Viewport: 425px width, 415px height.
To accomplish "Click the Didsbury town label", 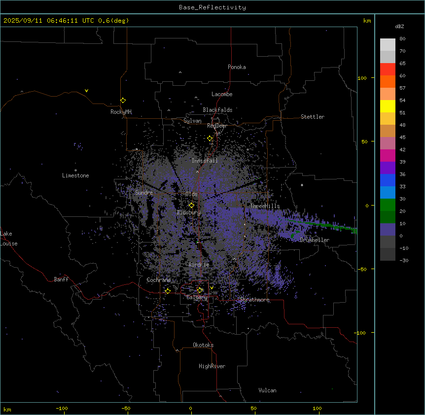I will 189,212.
